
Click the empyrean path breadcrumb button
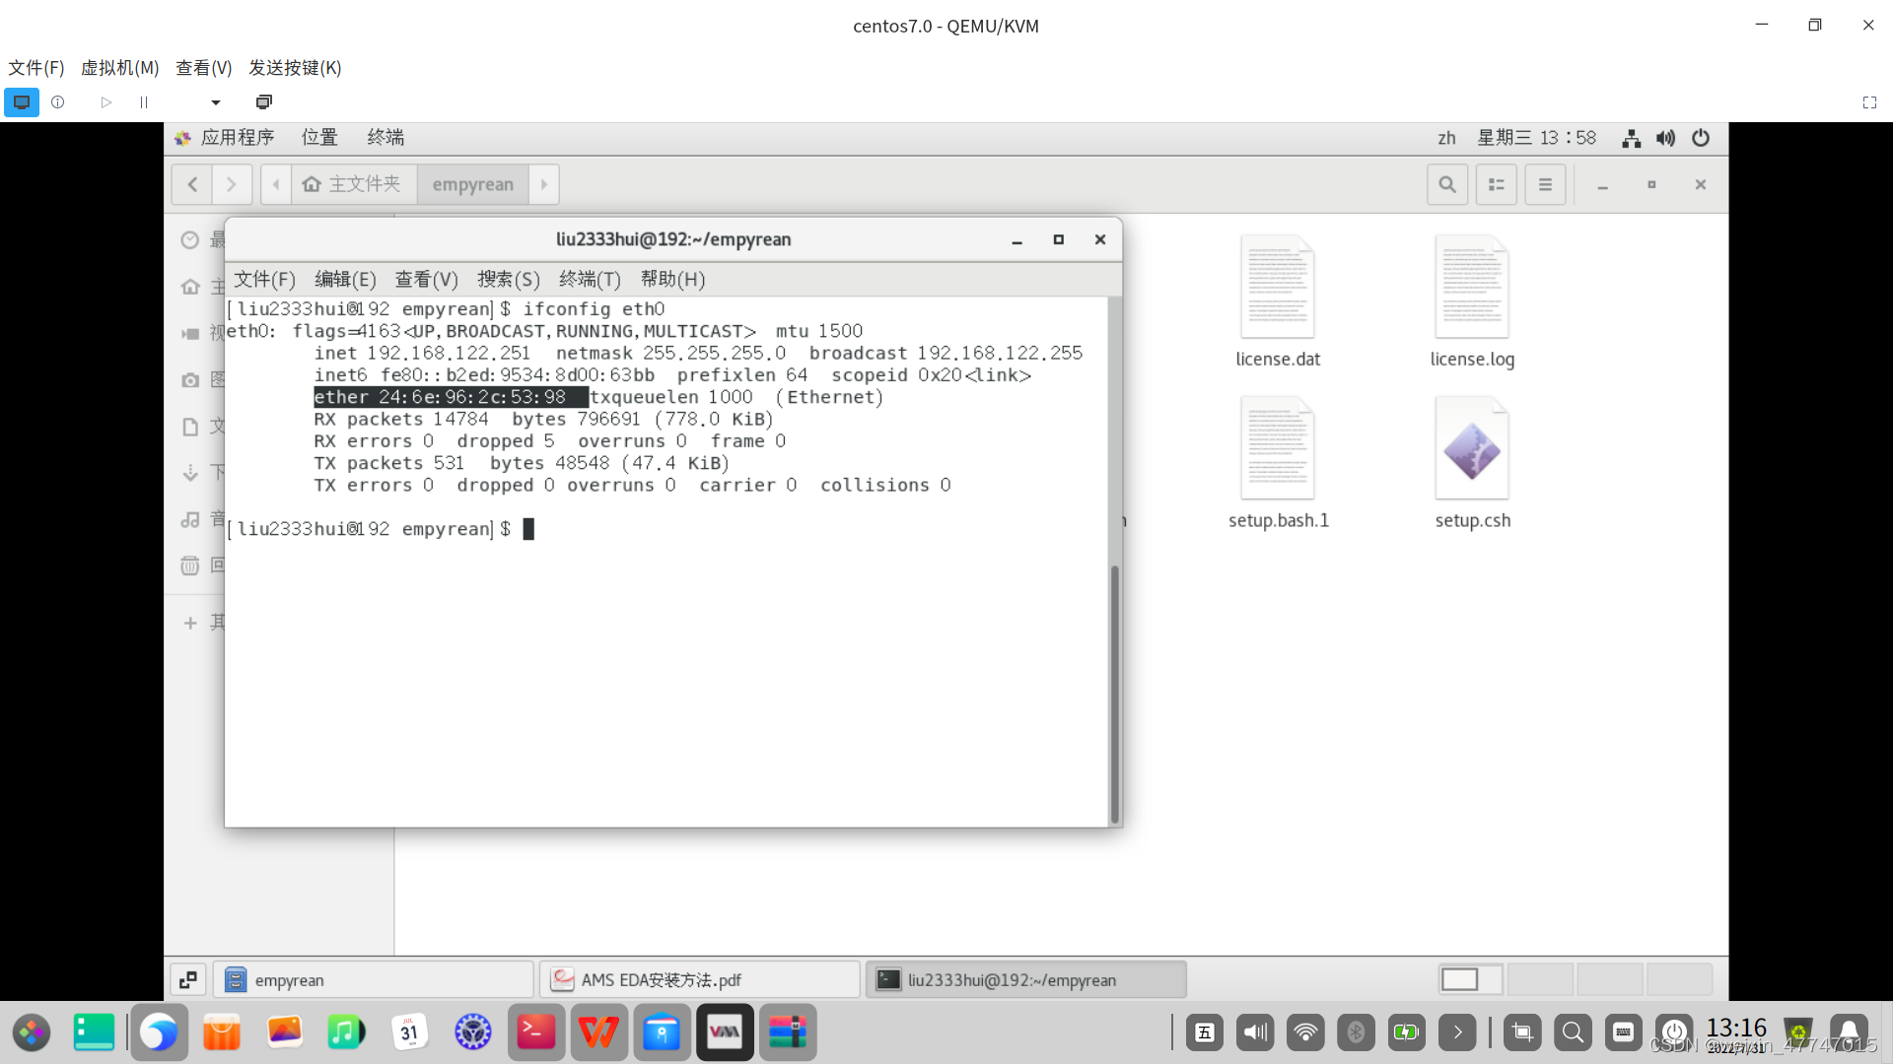472,184
